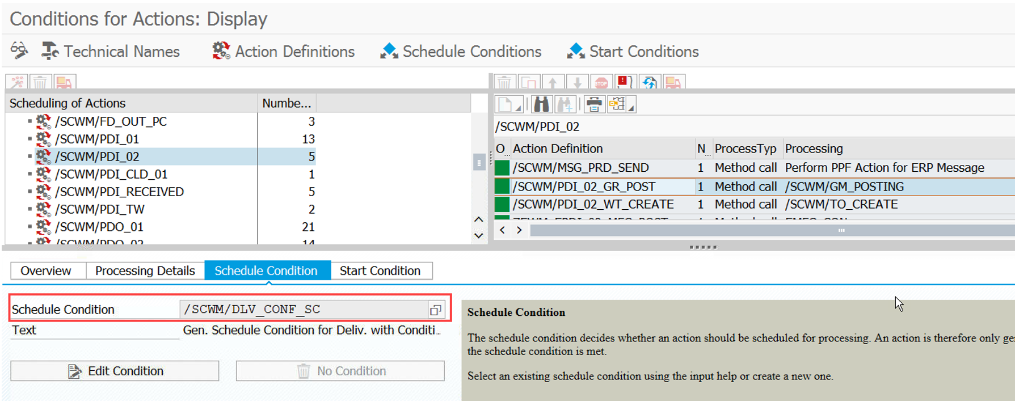Viewport: 1015px width, 402px height.
Task: Click the Processing column header
Action: click(899, 149)
